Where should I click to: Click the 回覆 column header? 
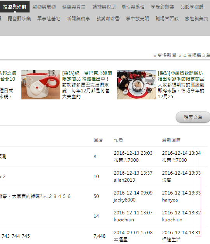tap(98, 140)
